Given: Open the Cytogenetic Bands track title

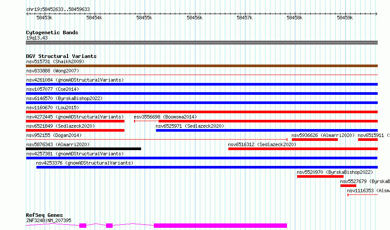Looking at the screenshot, I should [52, 32].
